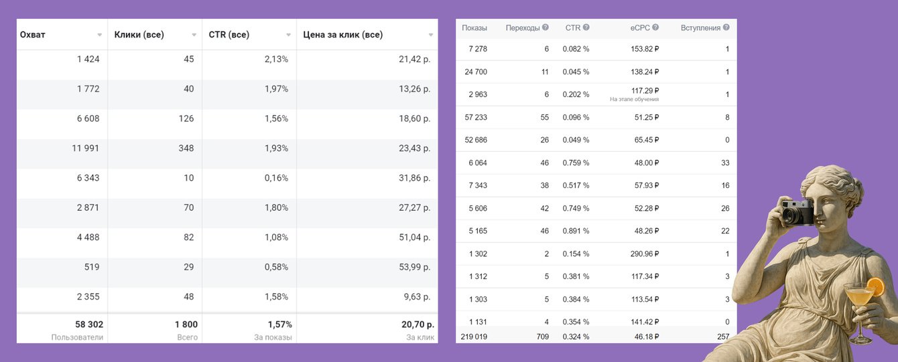Select the 51,04 р. price cell
This screenshot has width=898, height=362.
pyautogui.click(x=414, y=237)
